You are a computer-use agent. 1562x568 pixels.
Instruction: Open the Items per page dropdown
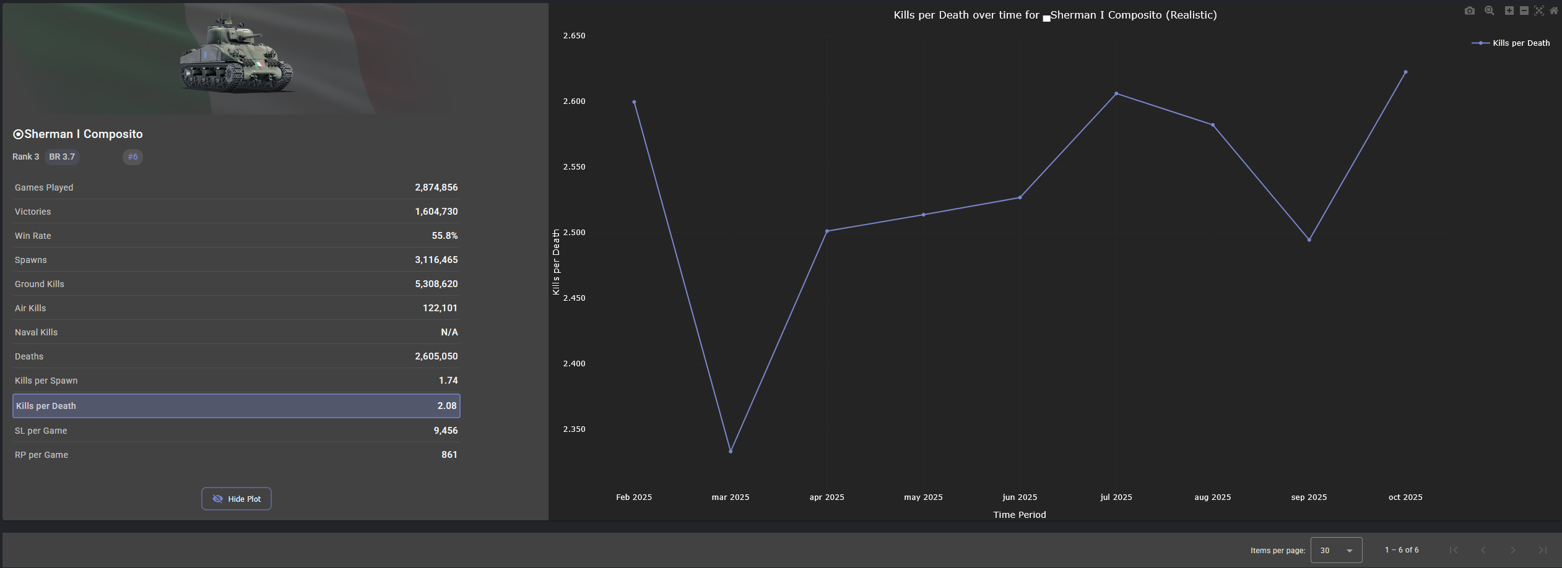pyautogui.click(x=1336, y=550)
